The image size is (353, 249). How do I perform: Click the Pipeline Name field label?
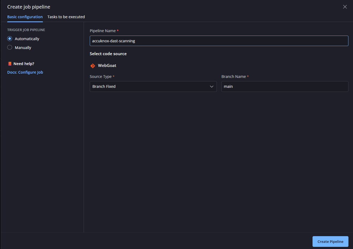click(103, 31)
